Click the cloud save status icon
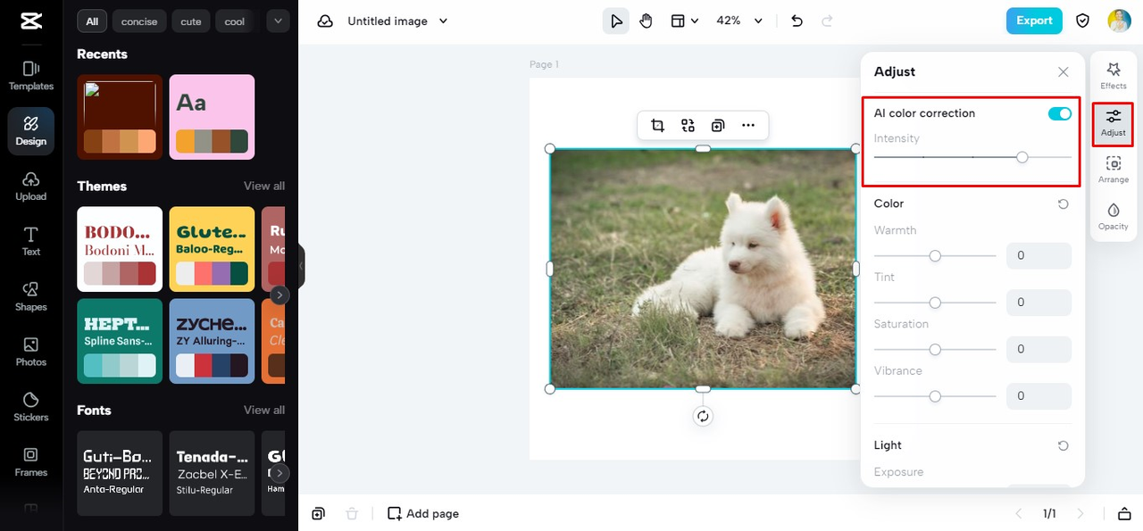 [x=325, y=21]
